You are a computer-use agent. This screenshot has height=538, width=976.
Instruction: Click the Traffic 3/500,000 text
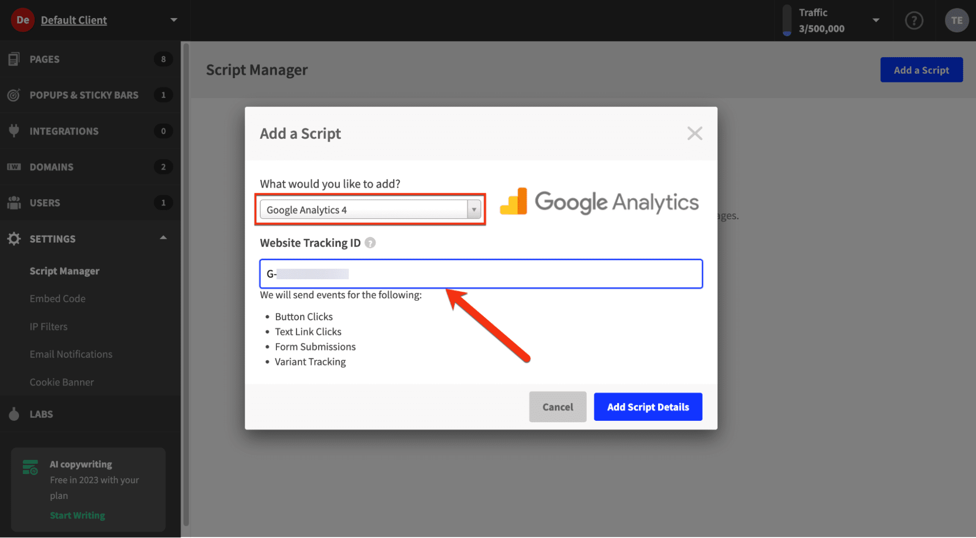(x=822, y=21)
